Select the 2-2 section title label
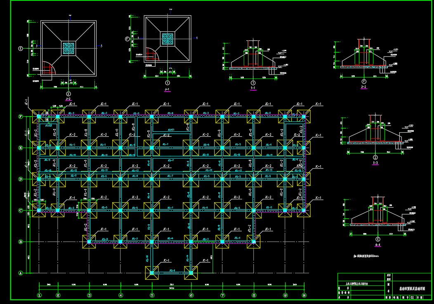The height and width of the screenshot is (304, 434). [364, 87]
